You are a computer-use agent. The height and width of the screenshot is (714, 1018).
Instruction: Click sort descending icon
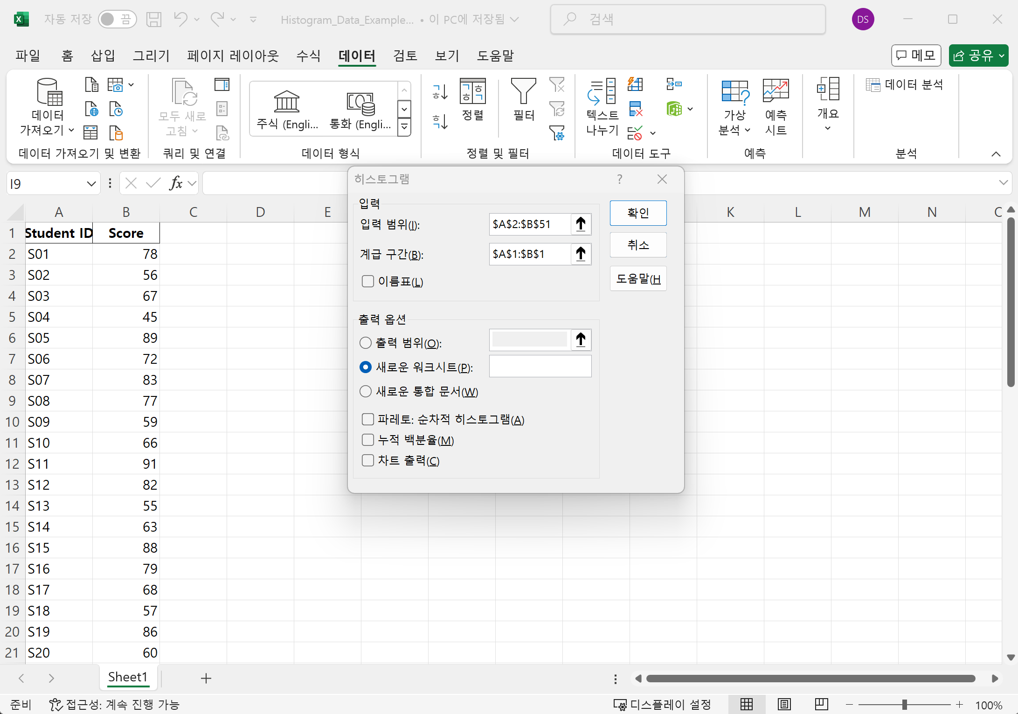pos(440,122)
